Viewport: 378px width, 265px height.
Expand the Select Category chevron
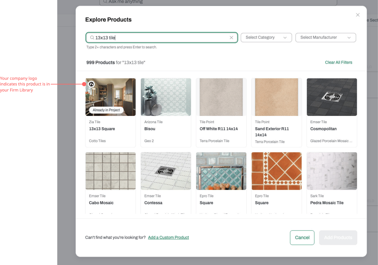pyautogui.click(x=285, y=38)
